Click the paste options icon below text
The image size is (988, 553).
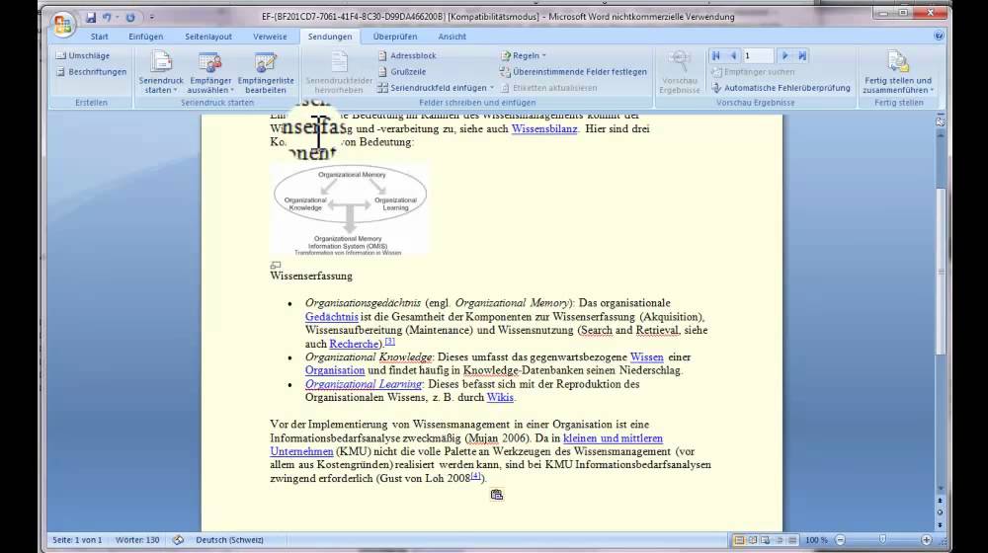(x=497, y=495)
